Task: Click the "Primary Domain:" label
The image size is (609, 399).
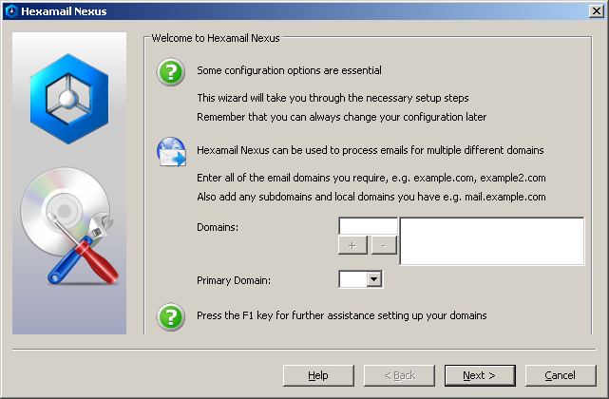Action: coord(234,280)
